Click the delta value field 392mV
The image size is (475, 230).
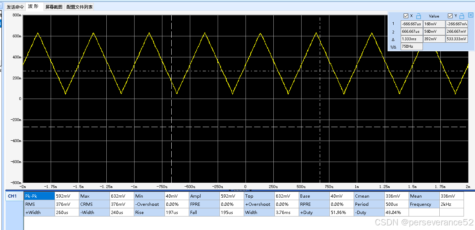[434, 39]
